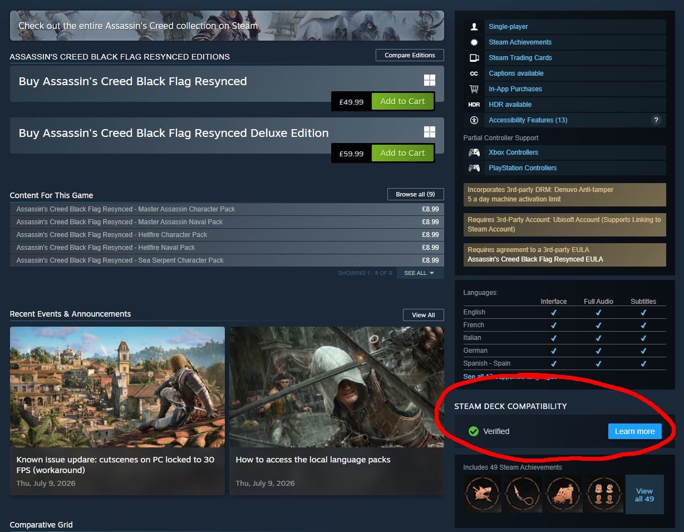The image size is (684, 532).
Task: Add Deluxe Edition to cart
Action: click(x=402, y=153)
